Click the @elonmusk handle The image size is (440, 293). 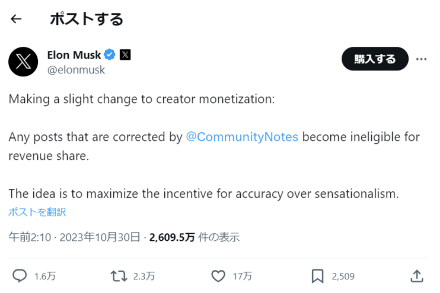(x=76, y=70)
